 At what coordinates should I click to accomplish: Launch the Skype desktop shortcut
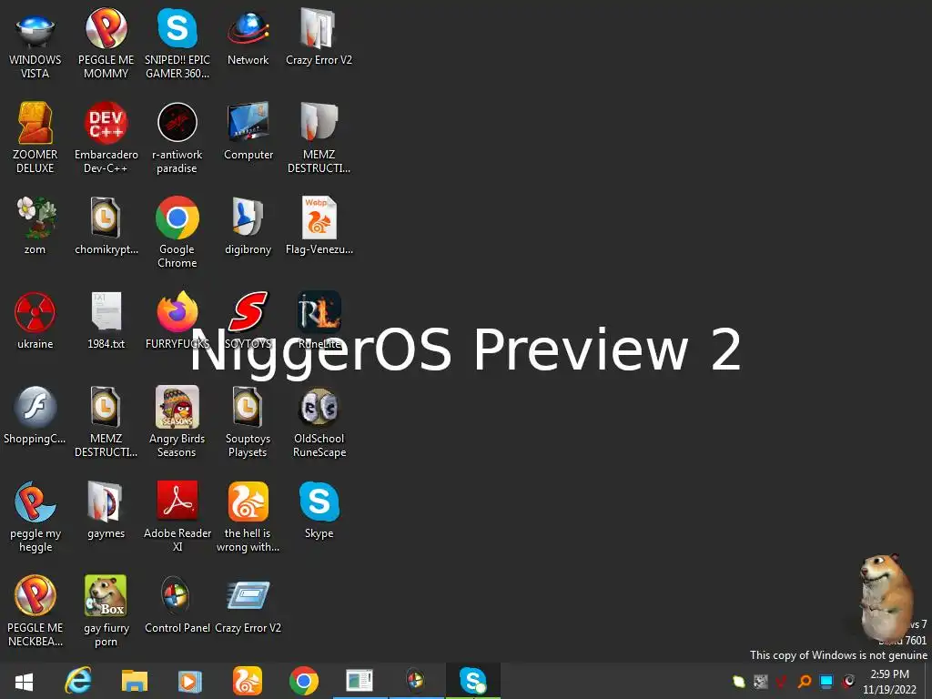(319, 510)
